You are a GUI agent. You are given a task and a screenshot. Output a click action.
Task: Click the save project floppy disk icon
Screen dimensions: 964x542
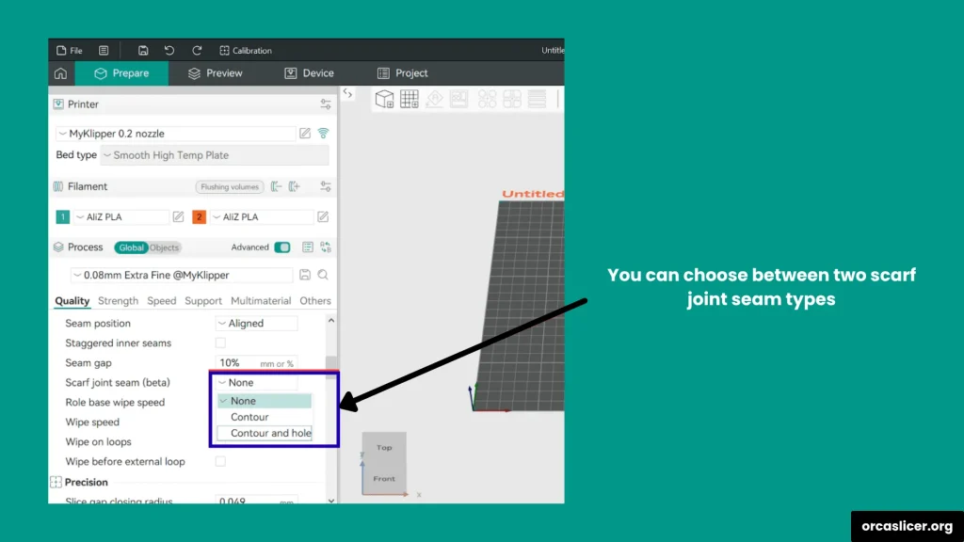click(143, 51)
